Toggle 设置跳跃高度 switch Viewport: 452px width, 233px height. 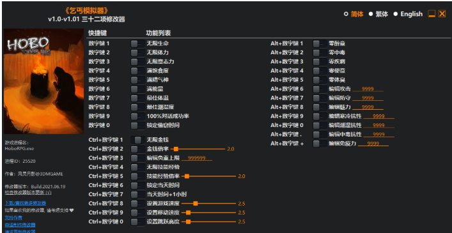137,222
